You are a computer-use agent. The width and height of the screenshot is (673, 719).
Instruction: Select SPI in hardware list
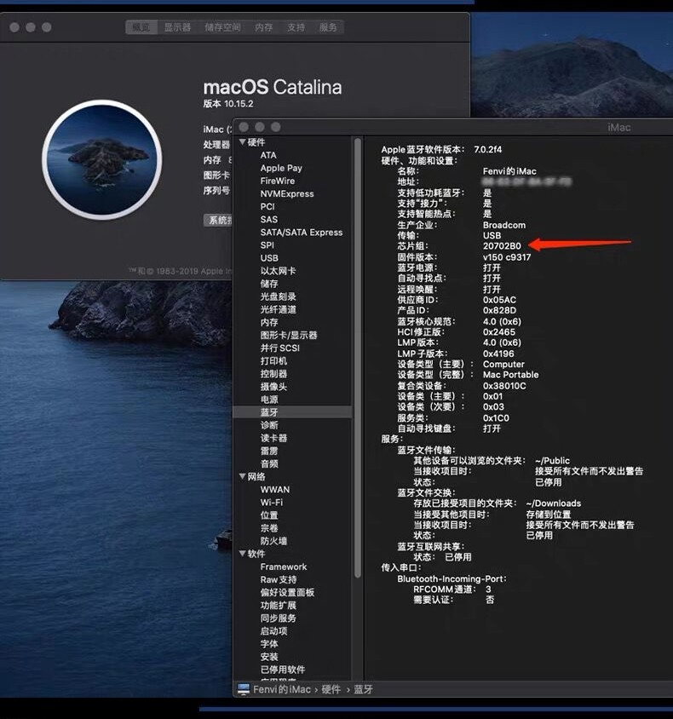[267, 244]
